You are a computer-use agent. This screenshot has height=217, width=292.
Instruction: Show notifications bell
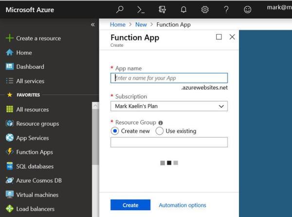(183, 10)
